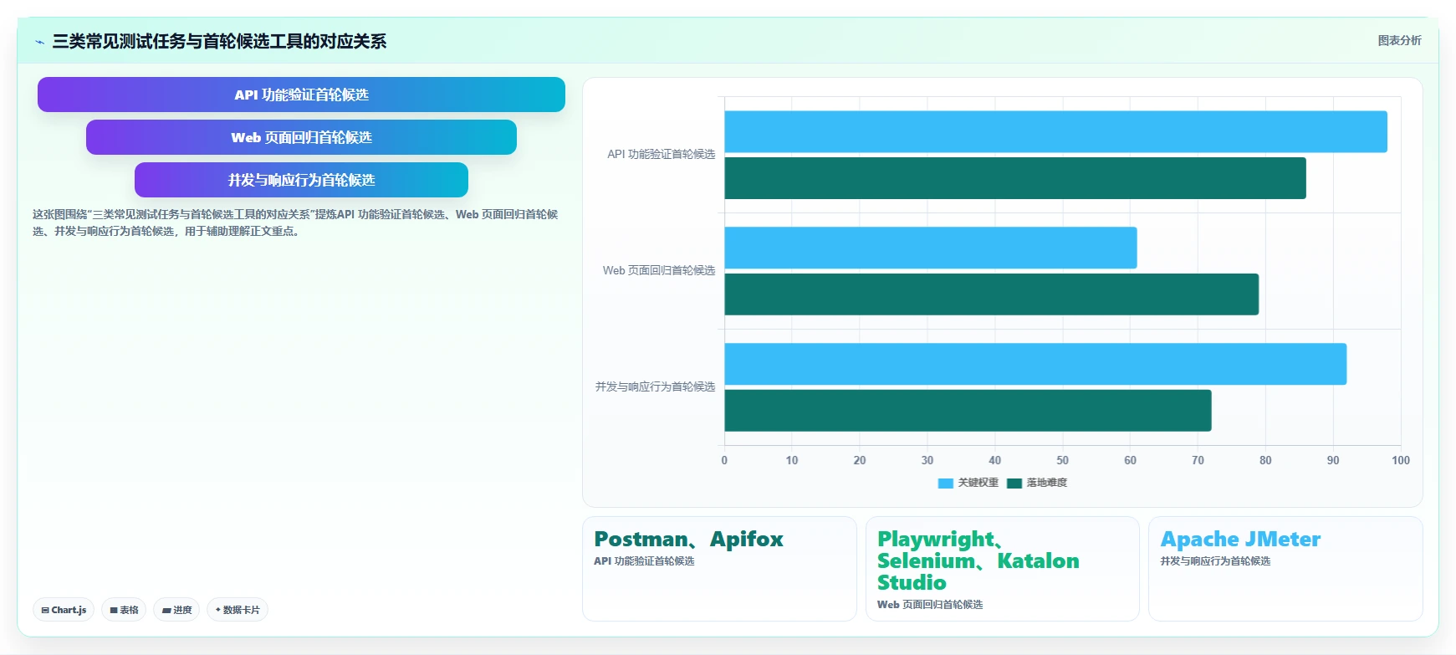
Task: Click the x-axis tick label 100
Action: click(x=1401, y=460)
